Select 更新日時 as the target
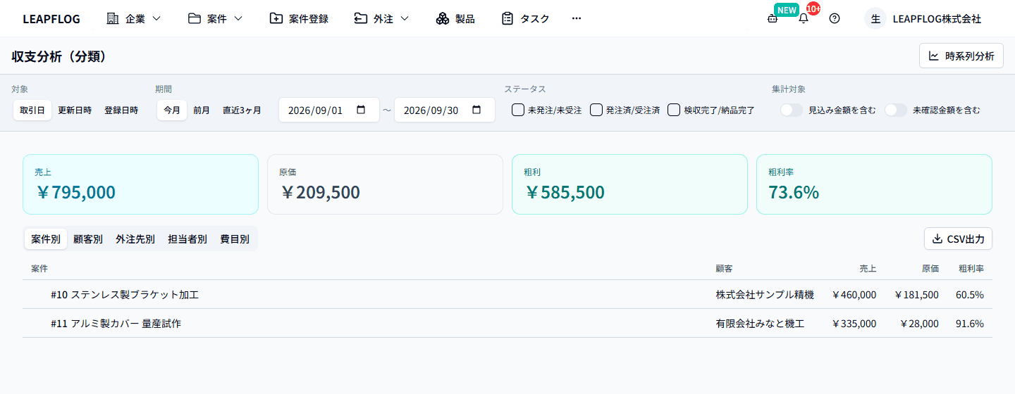1015x394 pixels. coord(75,110)
